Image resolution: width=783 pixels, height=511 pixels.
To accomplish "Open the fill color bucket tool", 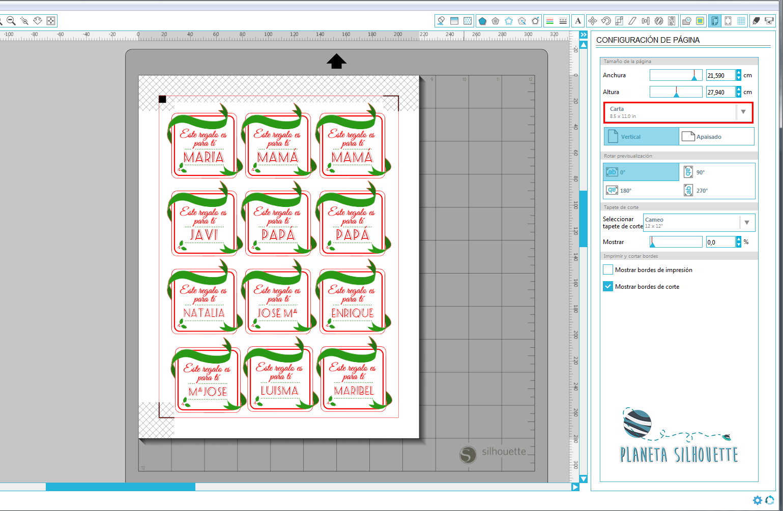I will pyautogui.click(x=441, y=21).
